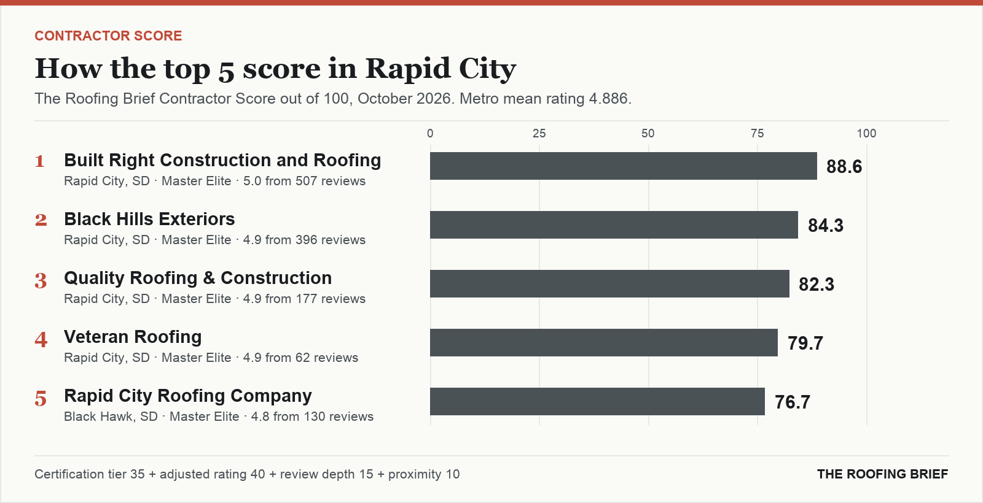Click the scoring formula footnote 'Certification tier 35 + …'
This screenshot has width=983, height=503.
tap(247, 474)
